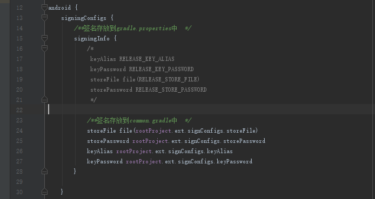Click the fold end marker at line 30

point(44,191)
